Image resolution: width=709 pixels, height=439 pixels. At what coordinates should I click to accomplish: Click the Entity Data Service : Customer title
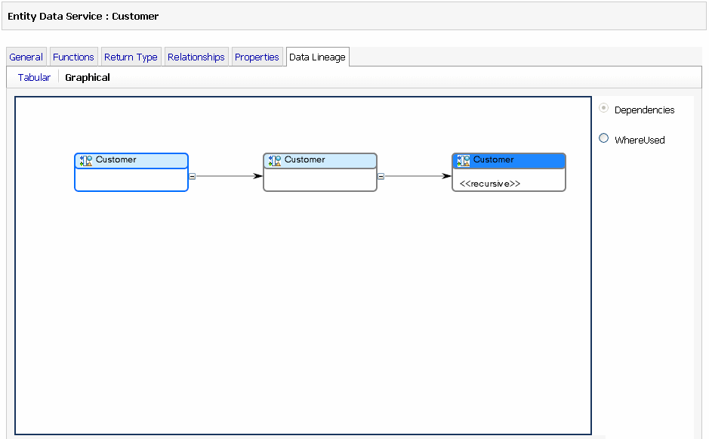coord(83,17)
